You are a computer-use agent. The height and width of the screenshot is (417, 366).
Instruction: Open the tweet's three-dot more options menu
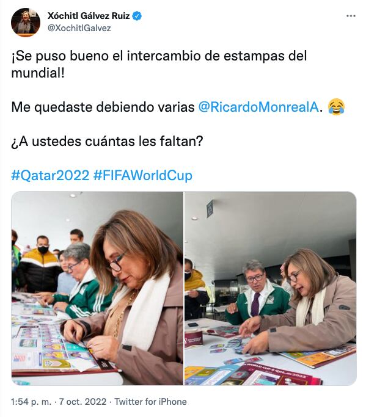point(351,16)
